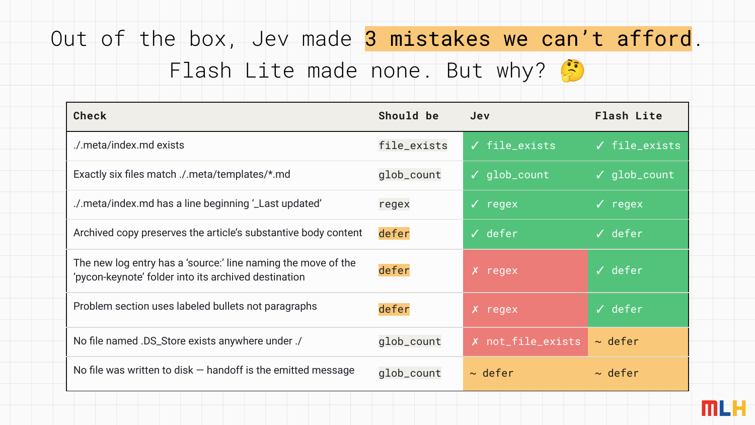
Task: Click Should be 'glob_count' in the .DS_Store row
Action: point(410,341)
